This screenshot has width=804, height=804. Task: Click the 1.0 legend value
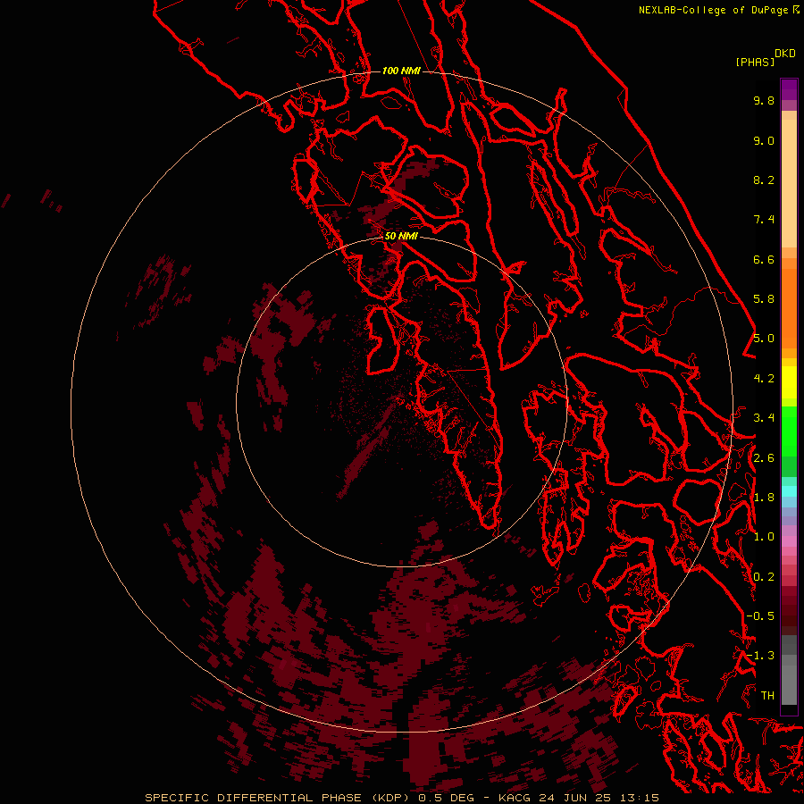pyautogui.click(x=764, y=537)
